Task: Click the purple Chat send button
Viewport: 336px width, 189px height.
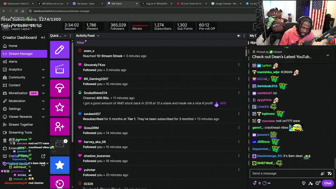Action: (x=328, y=183)
